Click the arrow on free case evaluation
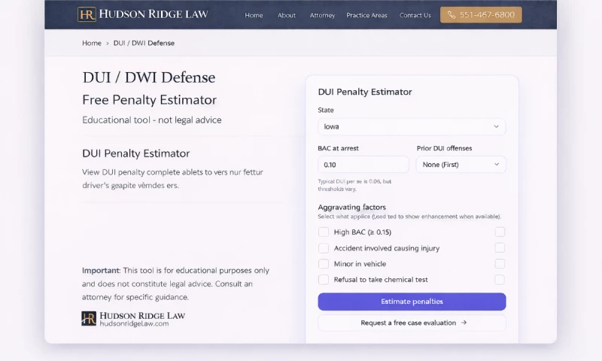The image size is (602, 361). tap(464, 323)
